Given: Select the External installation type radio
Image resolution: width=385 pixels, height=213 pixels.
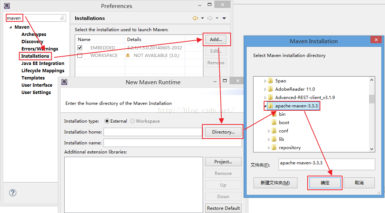Looking at the screenshot, I should [x=107, y=121].
